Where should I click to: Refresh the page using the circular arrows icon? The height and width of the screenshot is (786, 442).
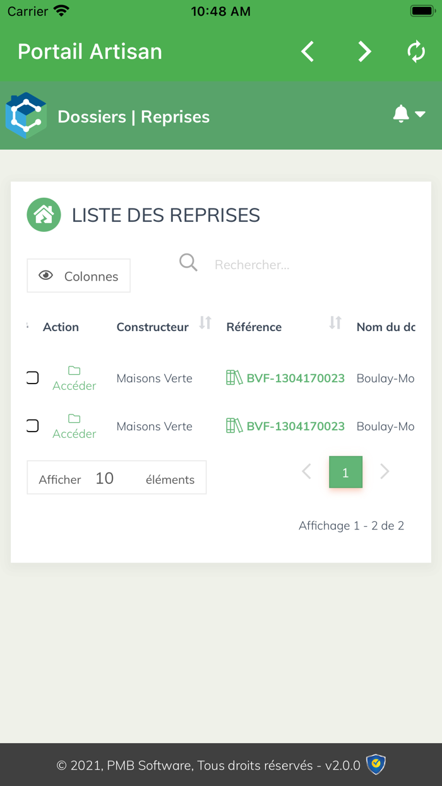coord(416,52)
